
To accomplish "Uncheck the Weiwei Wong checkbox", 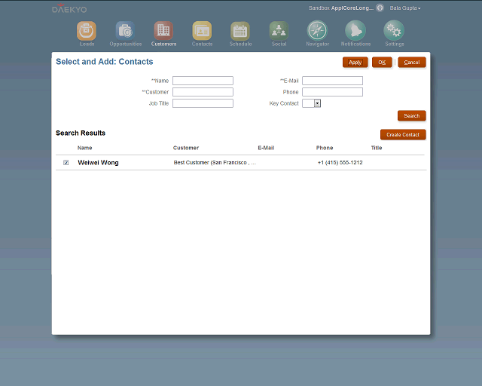I will click(x=66, y=163).
